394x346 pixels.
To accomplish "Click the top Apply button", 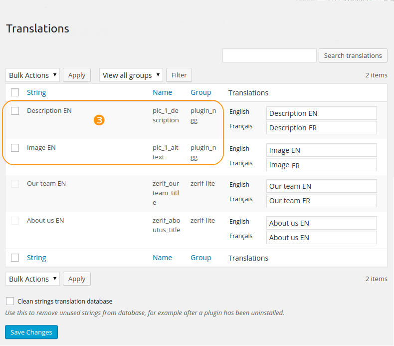I will click(x=77, y=75).
